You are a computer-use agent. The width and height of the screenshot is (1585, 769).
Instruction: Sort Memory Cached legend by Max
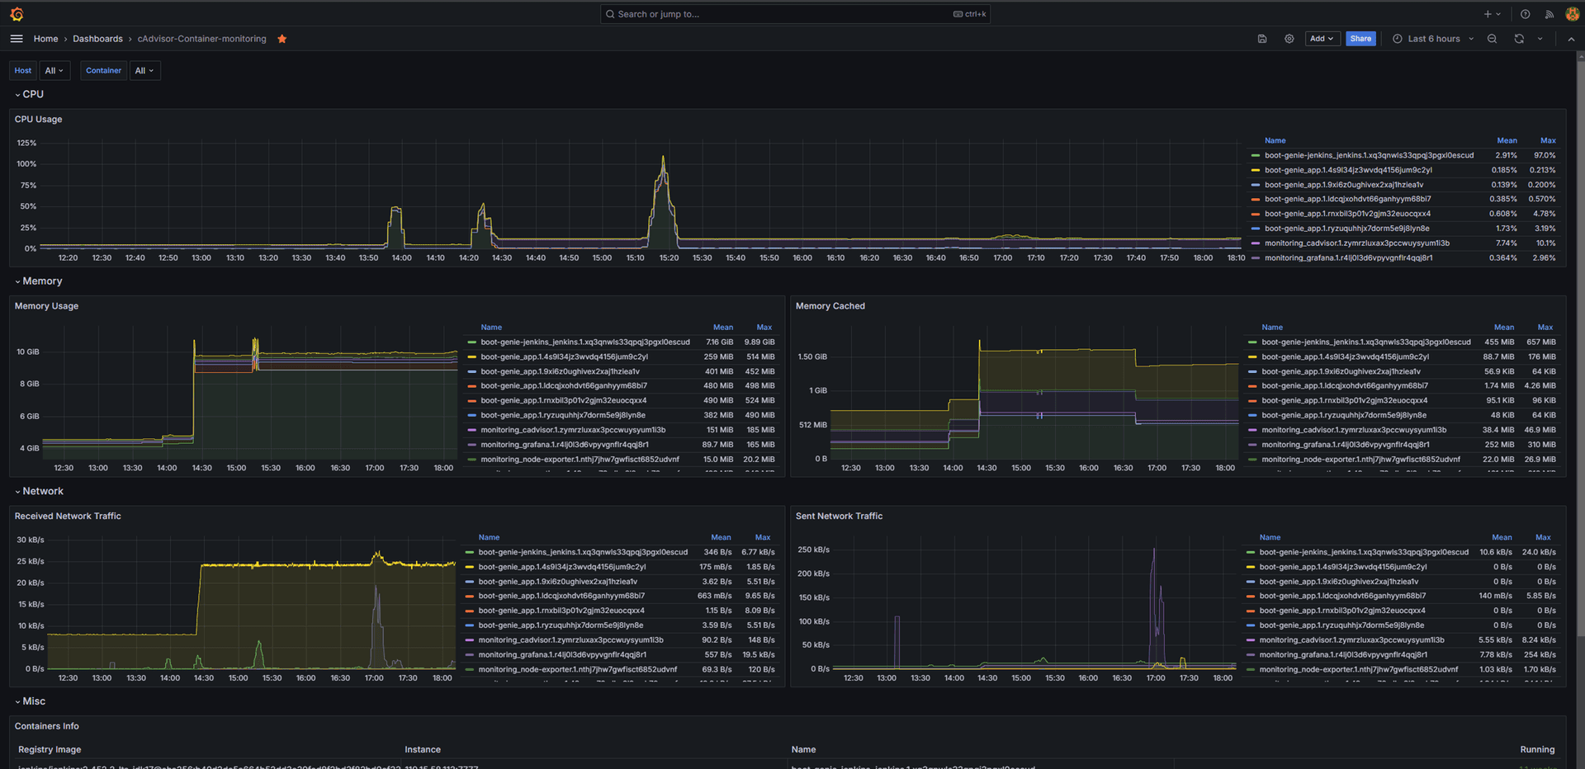pyautogui.click(x=1545, y=328)
